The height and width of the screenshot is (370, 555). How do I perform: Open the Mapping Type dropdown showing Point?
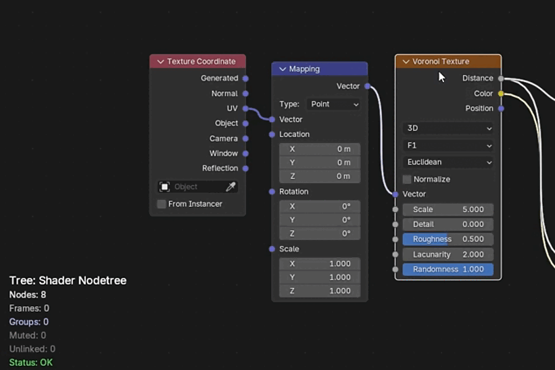pyautogui.click(x=334, y=104)
